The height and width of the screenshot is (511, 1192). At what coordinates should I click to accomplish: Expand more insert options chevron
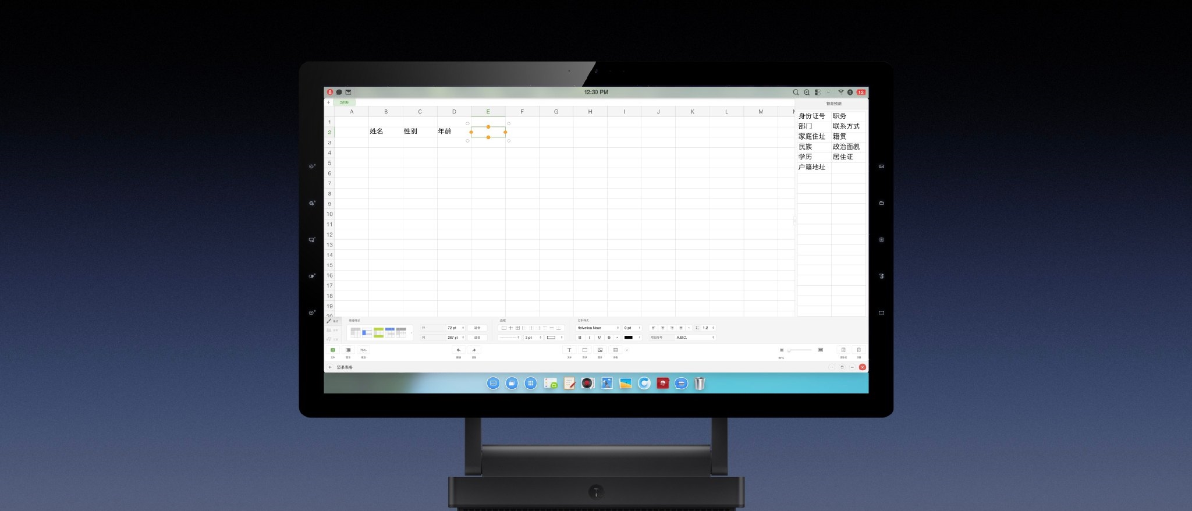point(627,350)
